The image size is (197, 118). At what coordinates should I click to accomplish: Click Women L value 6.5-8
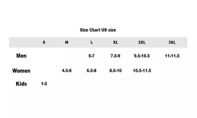pyautogui.click(x=92, y=71)
